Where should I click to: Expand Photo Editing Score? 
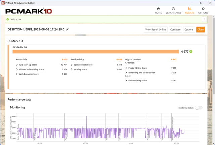coord(126,68)
